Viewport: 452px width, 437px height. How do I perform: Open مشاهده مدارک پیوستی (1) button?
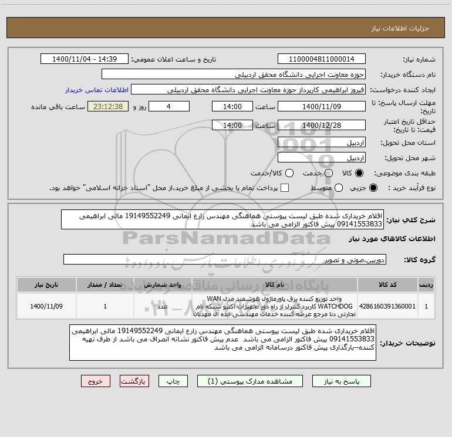(x=250, y=381)
